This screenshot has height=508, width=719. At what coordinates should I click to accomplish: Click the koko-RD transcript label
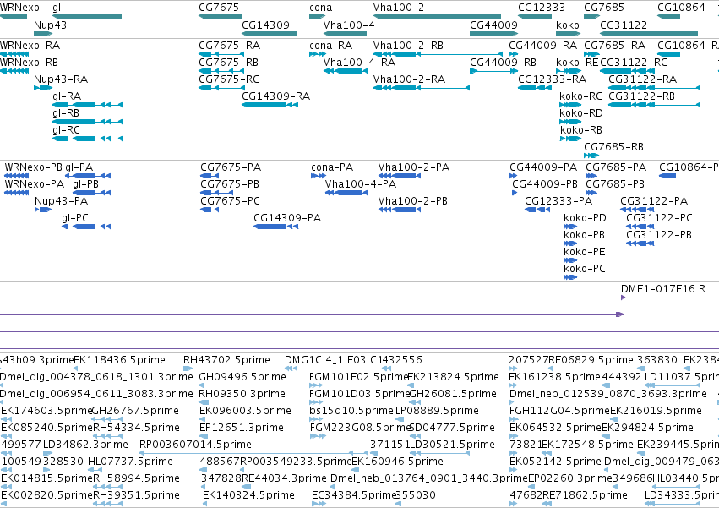click(581, 114)
